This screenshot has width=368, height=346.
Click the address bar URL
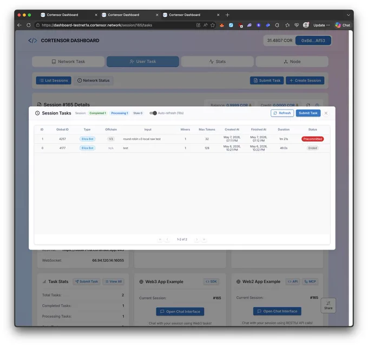coord(97,25)
